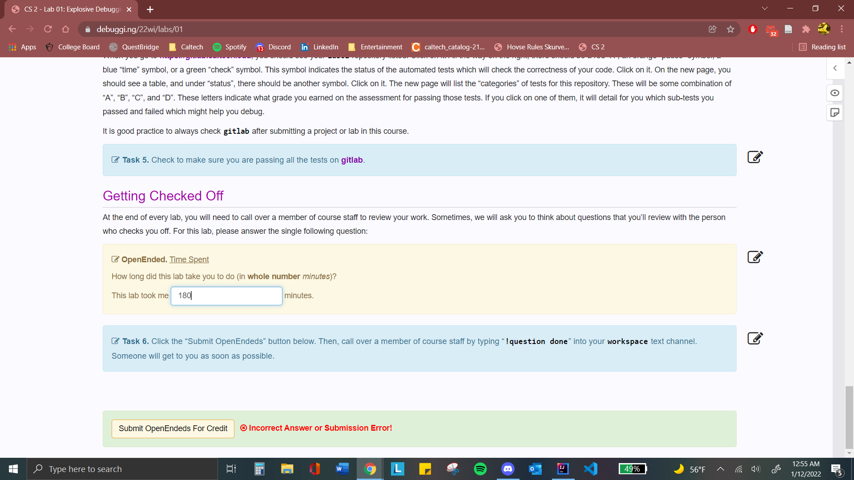Click the edit-note icon beside OpenEnded question
The image size is (854, 480).
[x=755, y=257]
